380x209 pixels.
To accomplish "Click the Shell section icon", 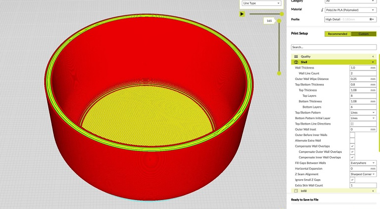I will pyautogui.click(x=296, y=62).
